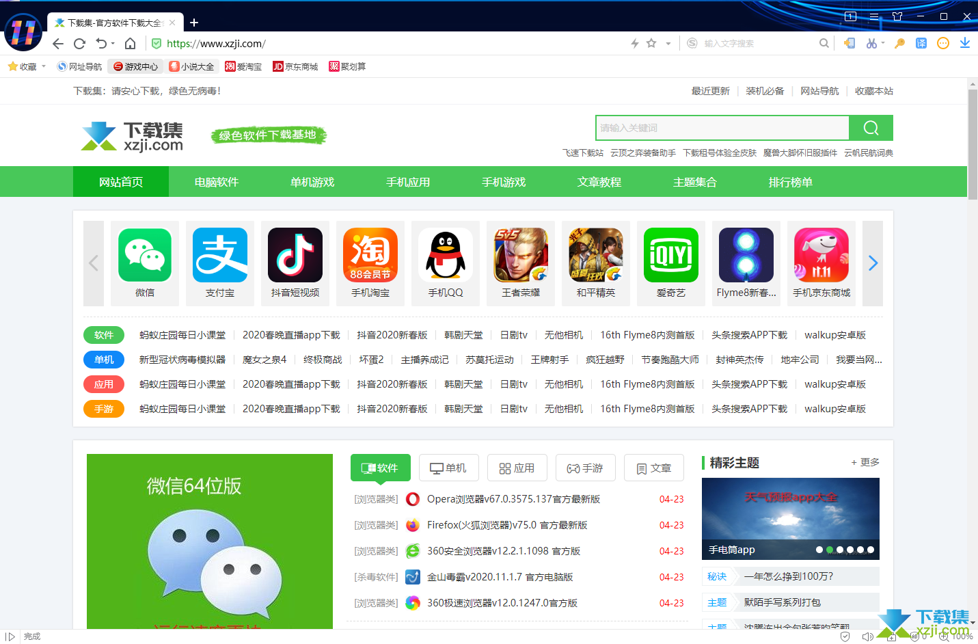Open the 最近更新 top link
Screen dimensions: 978x644
point(711,91)
